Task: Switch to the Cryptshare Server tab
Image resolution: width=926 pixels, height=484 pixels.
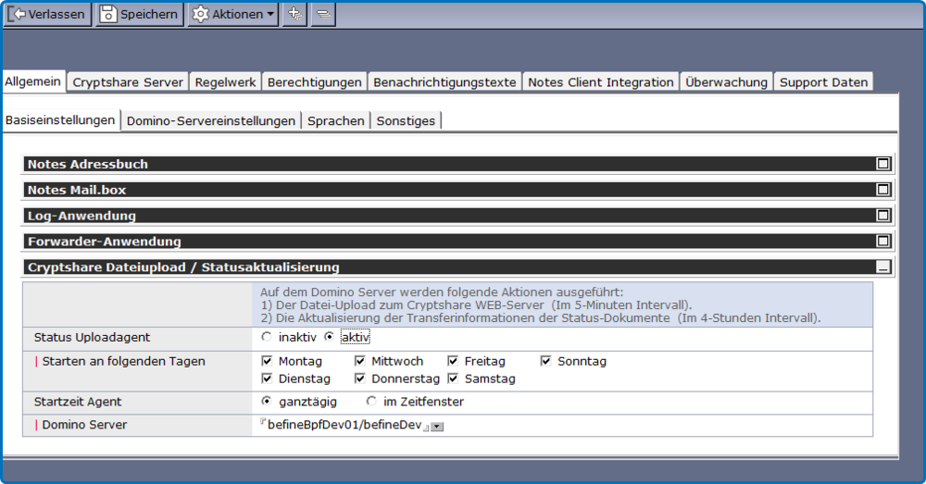Action: coord(128,82)
